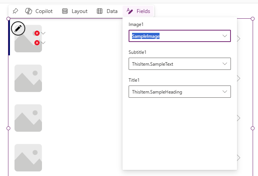The height and width of the screenshot is (176, 258).
Task: Open the Subtitle1 dropdown arrow
Action: click(x=225, y=64)
